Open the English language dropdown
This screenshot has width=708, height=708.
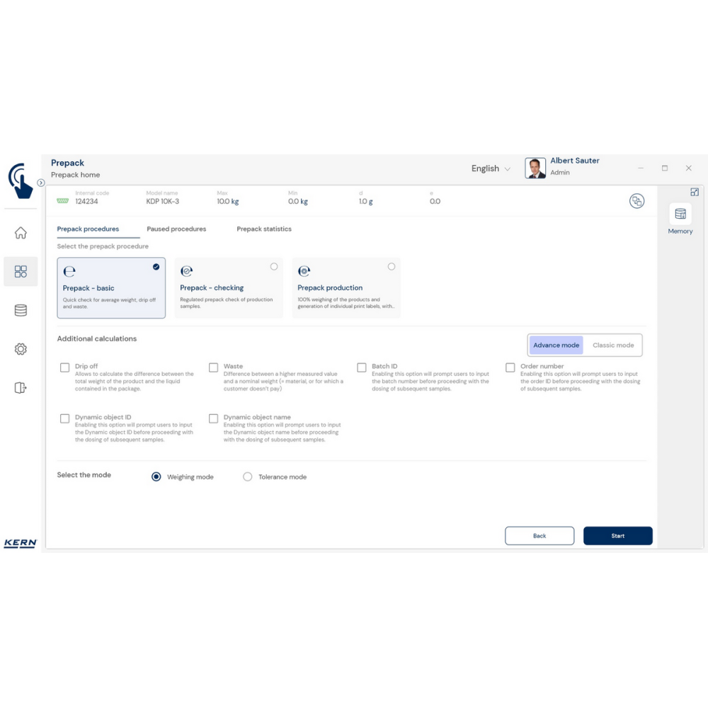point(491,169)
